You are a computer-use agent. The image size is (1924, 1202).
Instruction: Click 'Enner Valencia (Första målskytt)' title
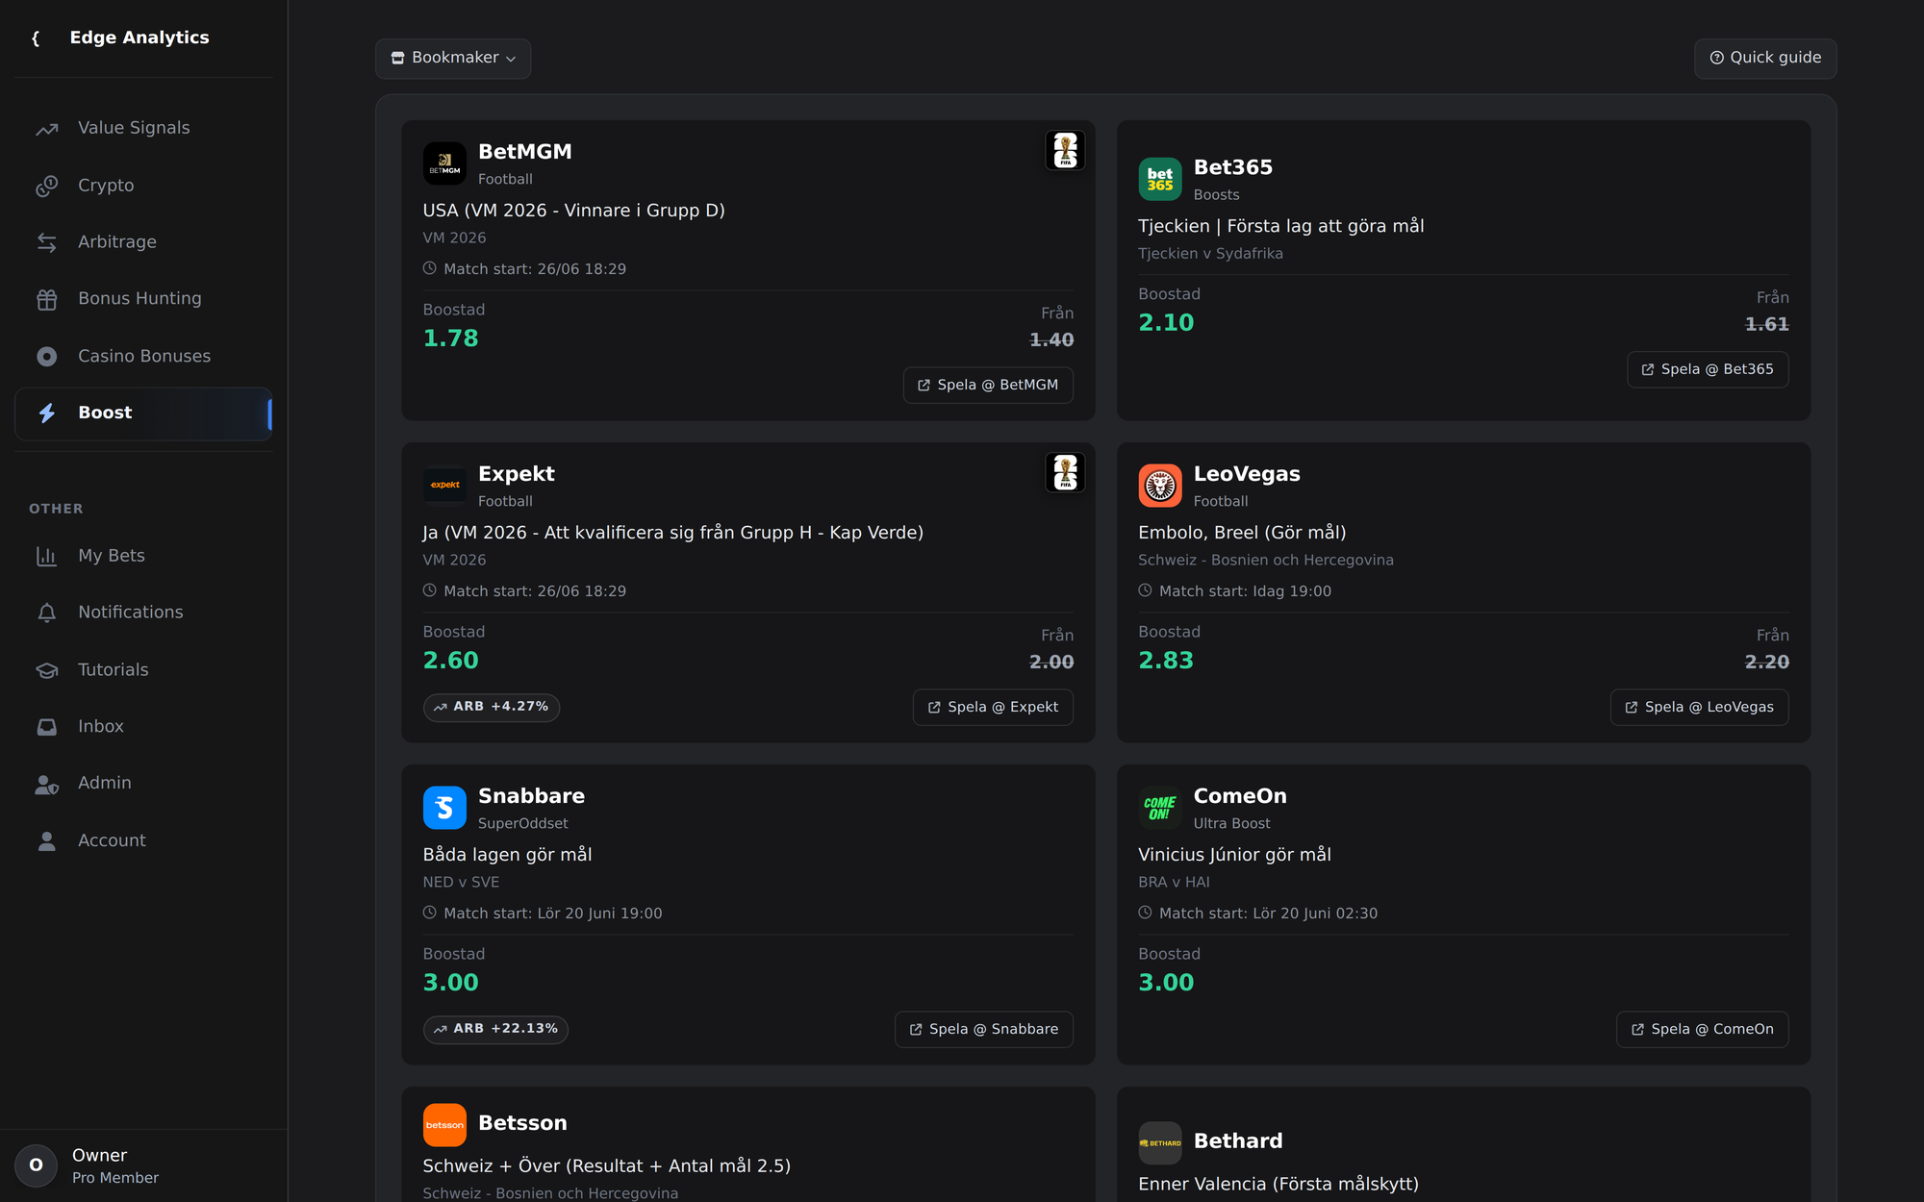(1278, 1185)
